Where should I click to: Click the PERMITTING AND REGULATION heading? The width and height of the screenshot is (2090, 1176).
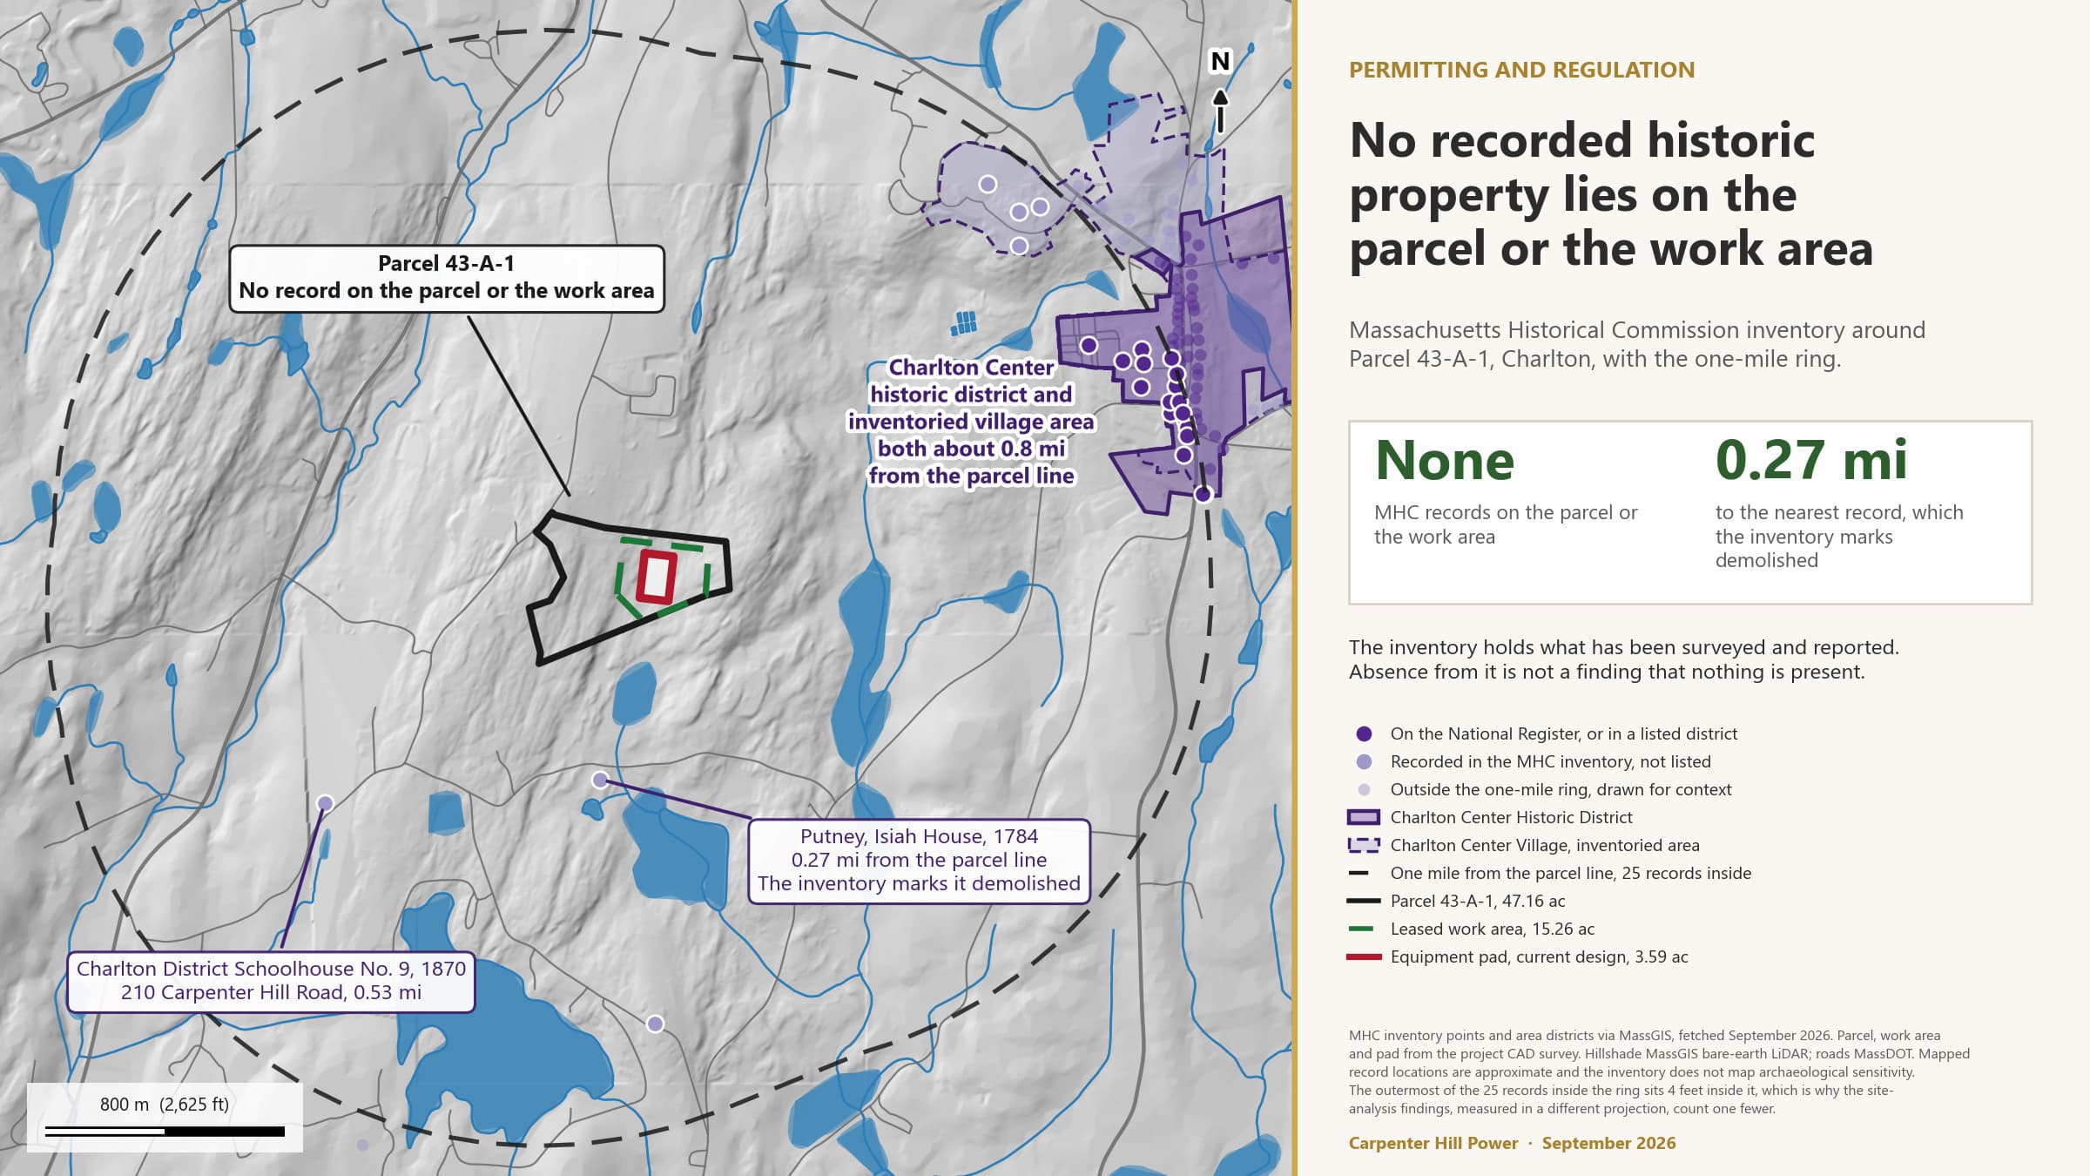click(x=1521, y=70)
